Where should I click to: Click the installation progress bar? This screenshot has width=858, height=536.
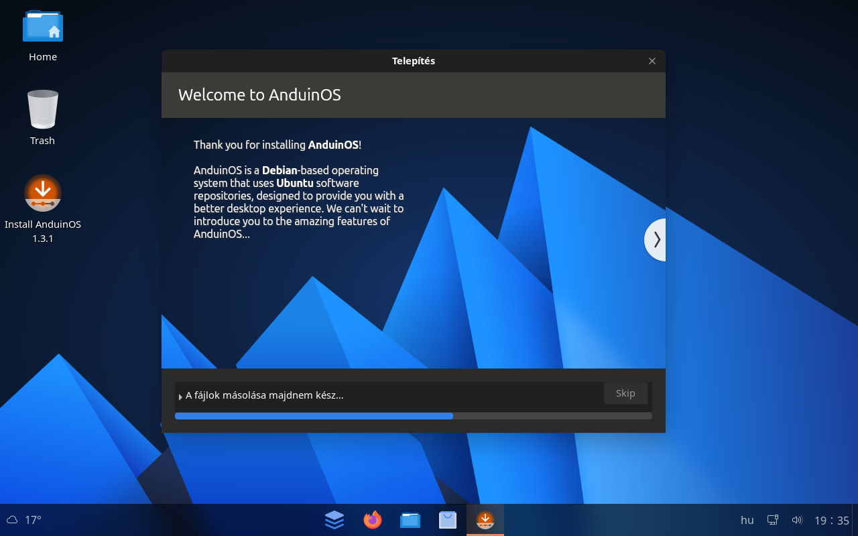[413, 416]
